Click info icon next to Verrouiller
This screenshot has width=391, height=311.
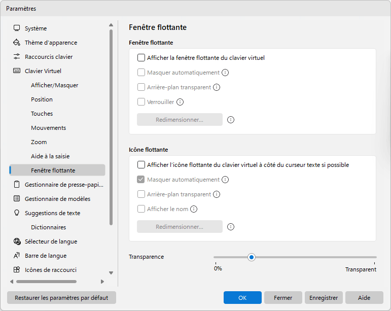[x=180, y=102]
